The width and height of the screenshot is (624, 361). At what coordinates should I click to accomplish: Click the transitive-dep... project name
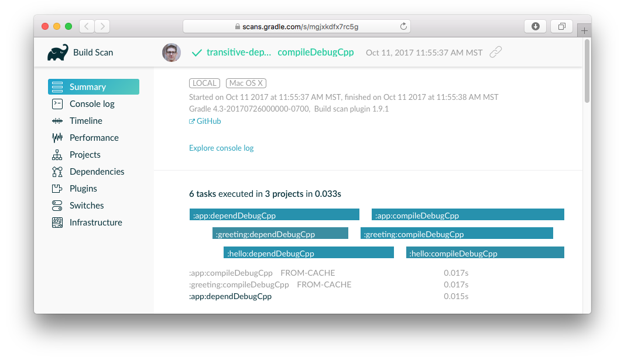pos(239,53)
